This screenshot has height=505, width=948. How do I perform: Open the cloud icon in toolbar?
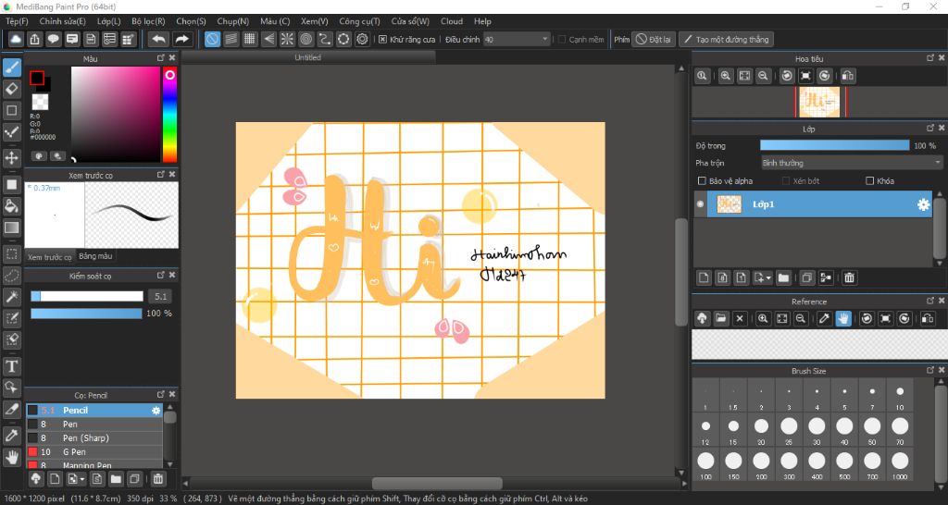click(16, 39)
